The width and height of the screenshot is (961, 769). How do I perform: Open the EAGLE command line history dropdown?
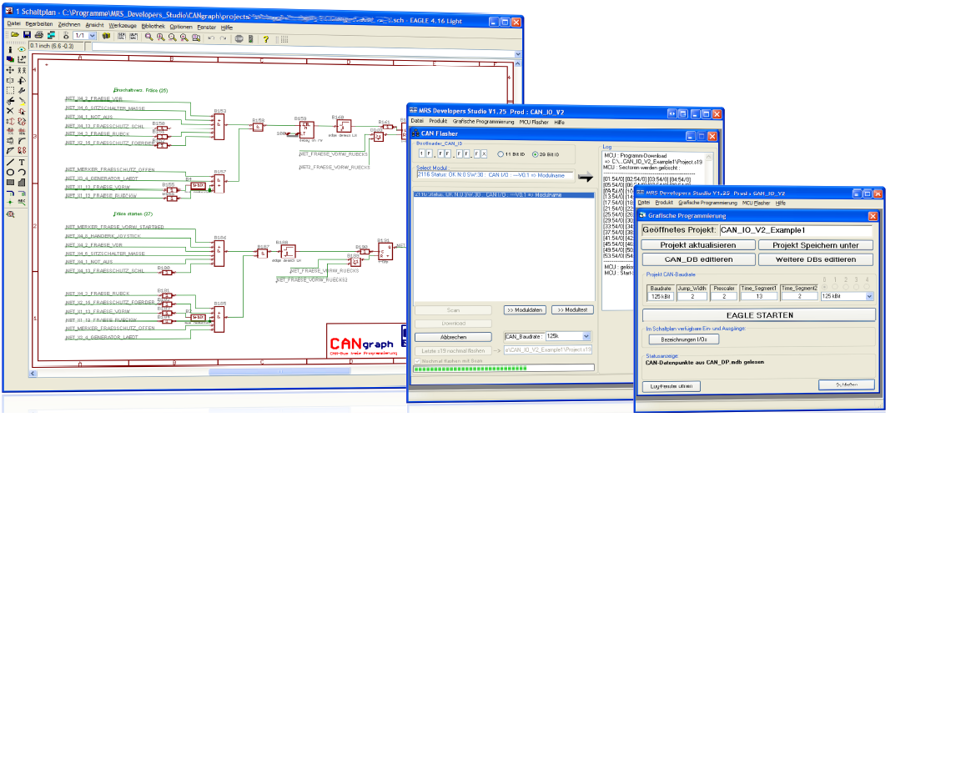[518, 54]
